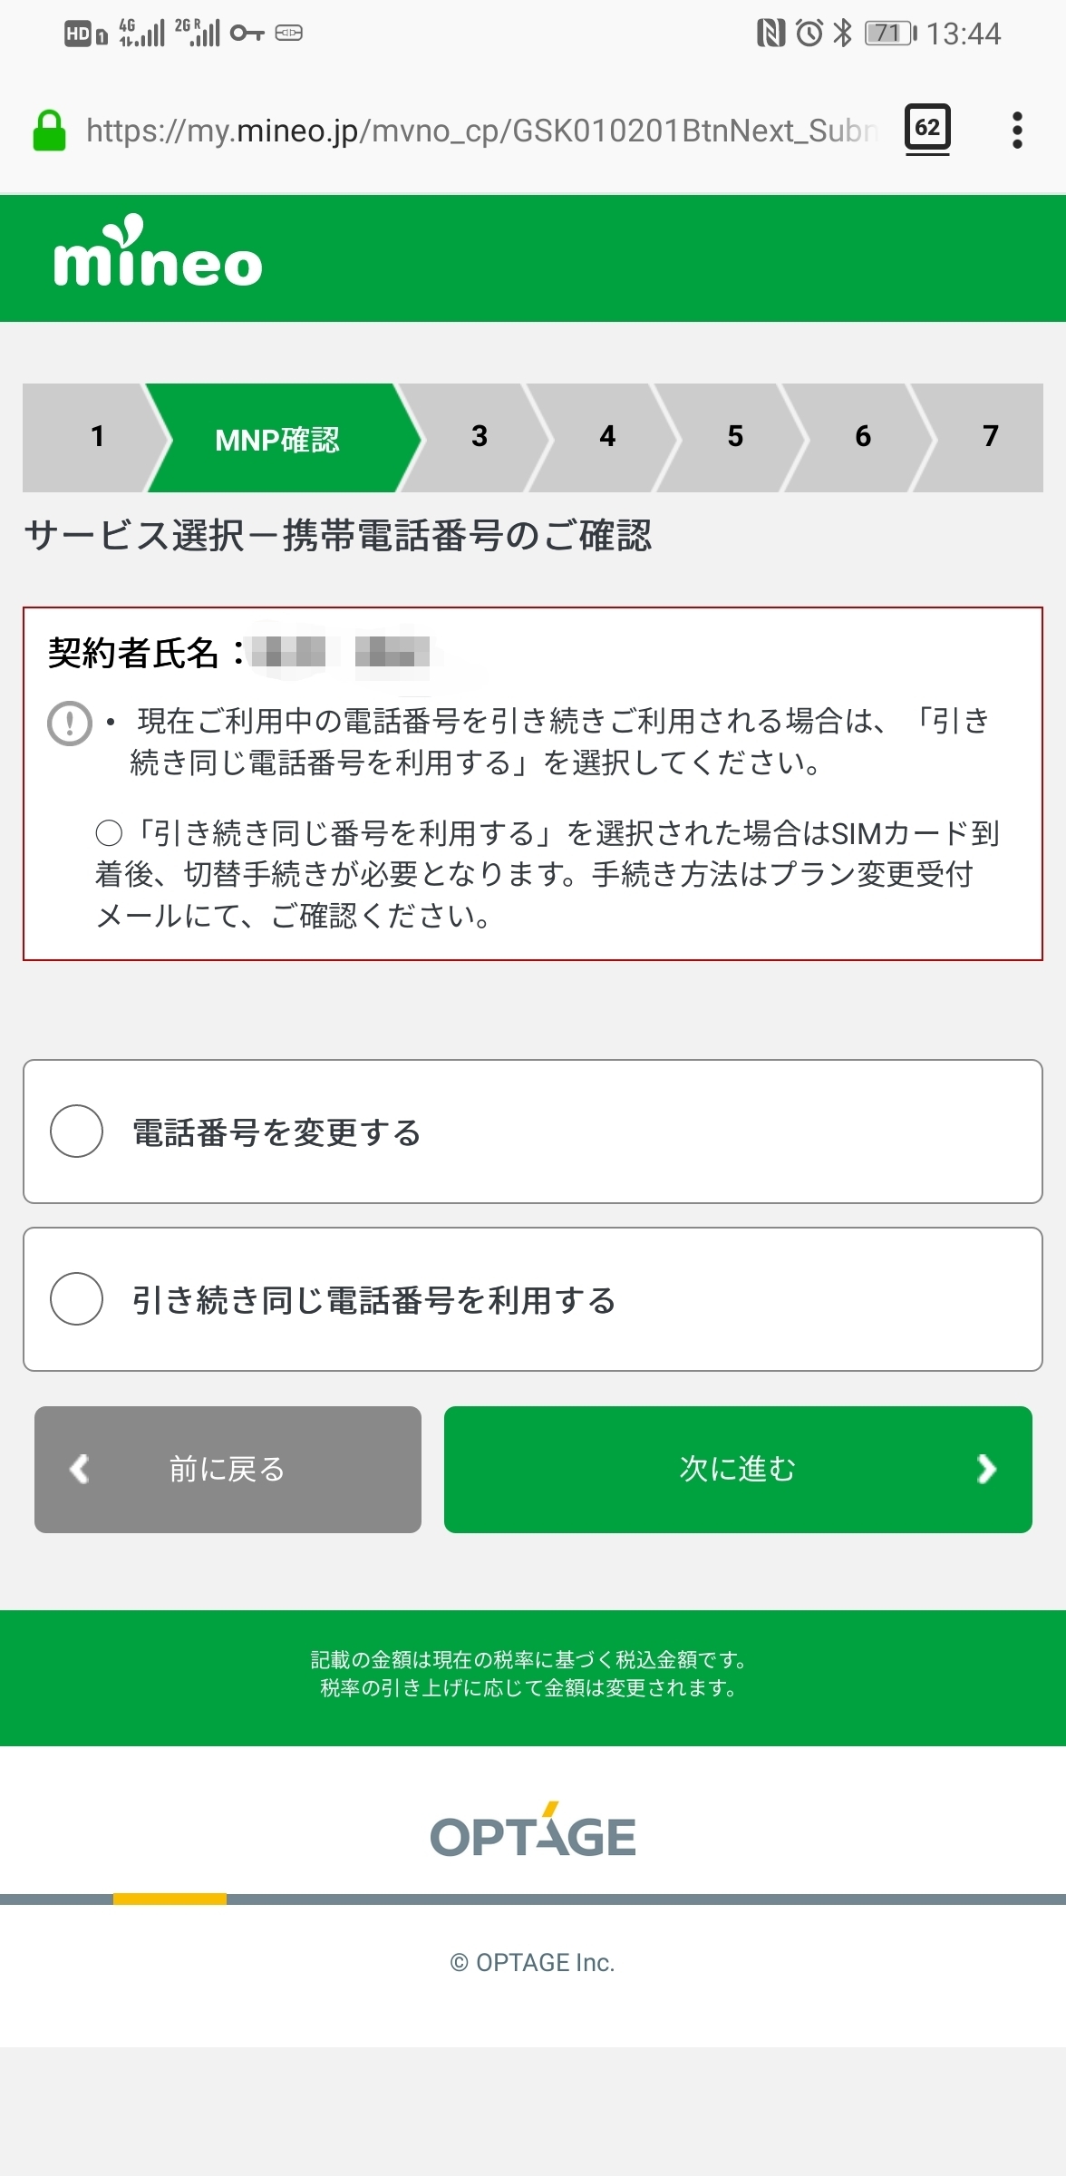1066x2176 pixels.
Task: Click the mineo logo in header
Action: click(158, 254)
